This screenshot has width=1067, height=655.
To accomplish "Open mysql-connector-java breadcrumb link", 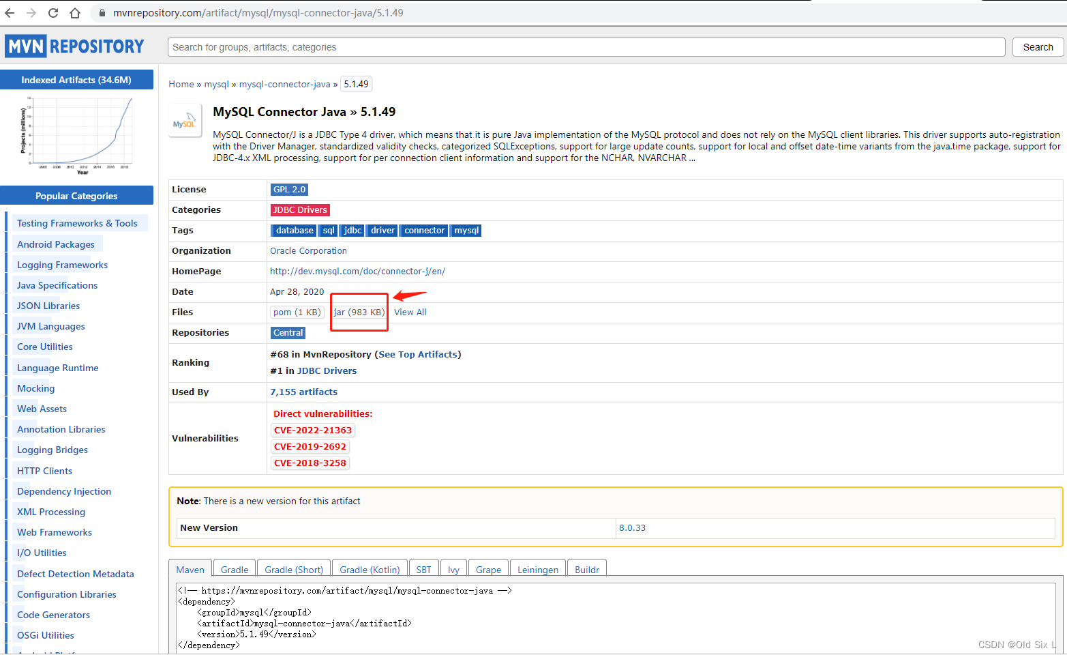I will (x=284, y=84).
